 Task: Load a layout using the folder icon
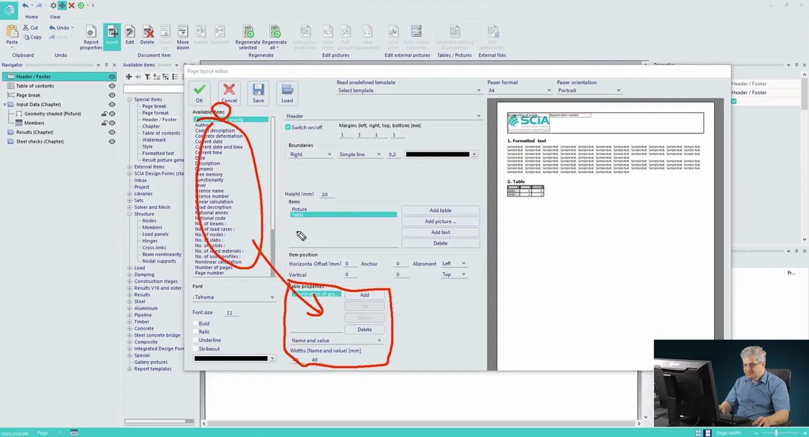(x=287, y=93)
